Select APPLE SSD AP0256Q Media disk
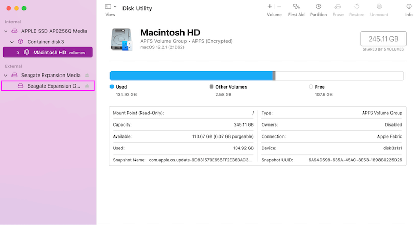 point(54,31)
